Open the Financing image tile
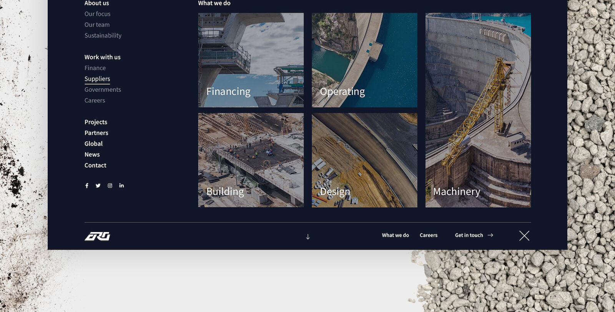Screen dimensions: 615x312 tap(251, 60)
